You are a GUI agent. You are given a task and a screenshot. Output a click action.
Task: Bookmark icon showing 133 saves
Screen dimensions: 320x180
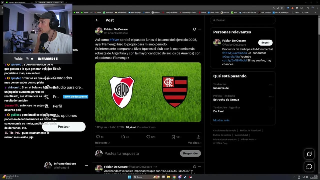pos(173,137)
